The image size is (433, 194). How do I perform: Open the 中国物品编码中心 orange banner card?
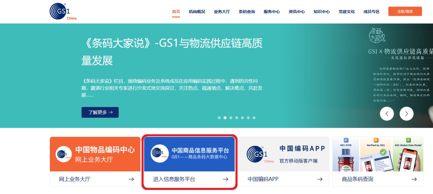pyautogui.click(x=95, y=154)
